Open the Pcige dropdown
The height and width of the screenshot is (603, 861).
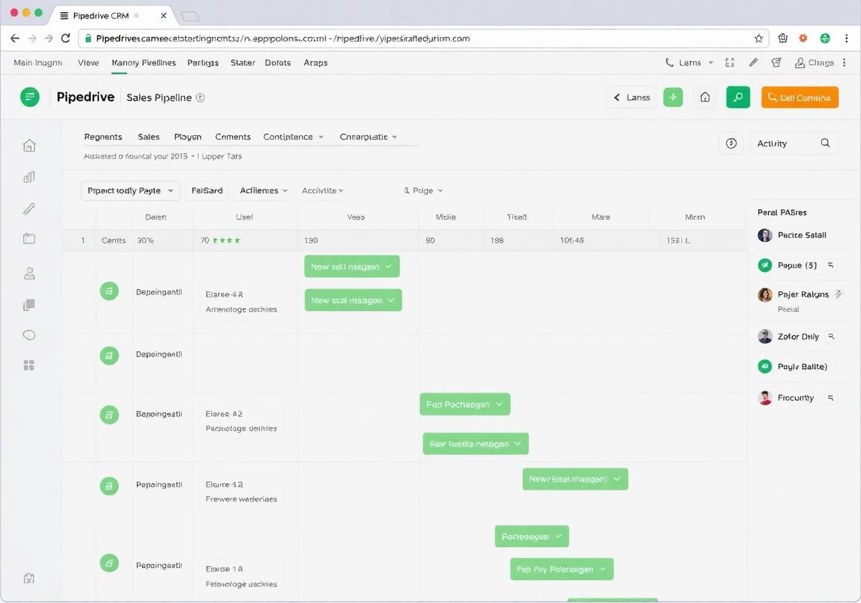click(423, 190)
